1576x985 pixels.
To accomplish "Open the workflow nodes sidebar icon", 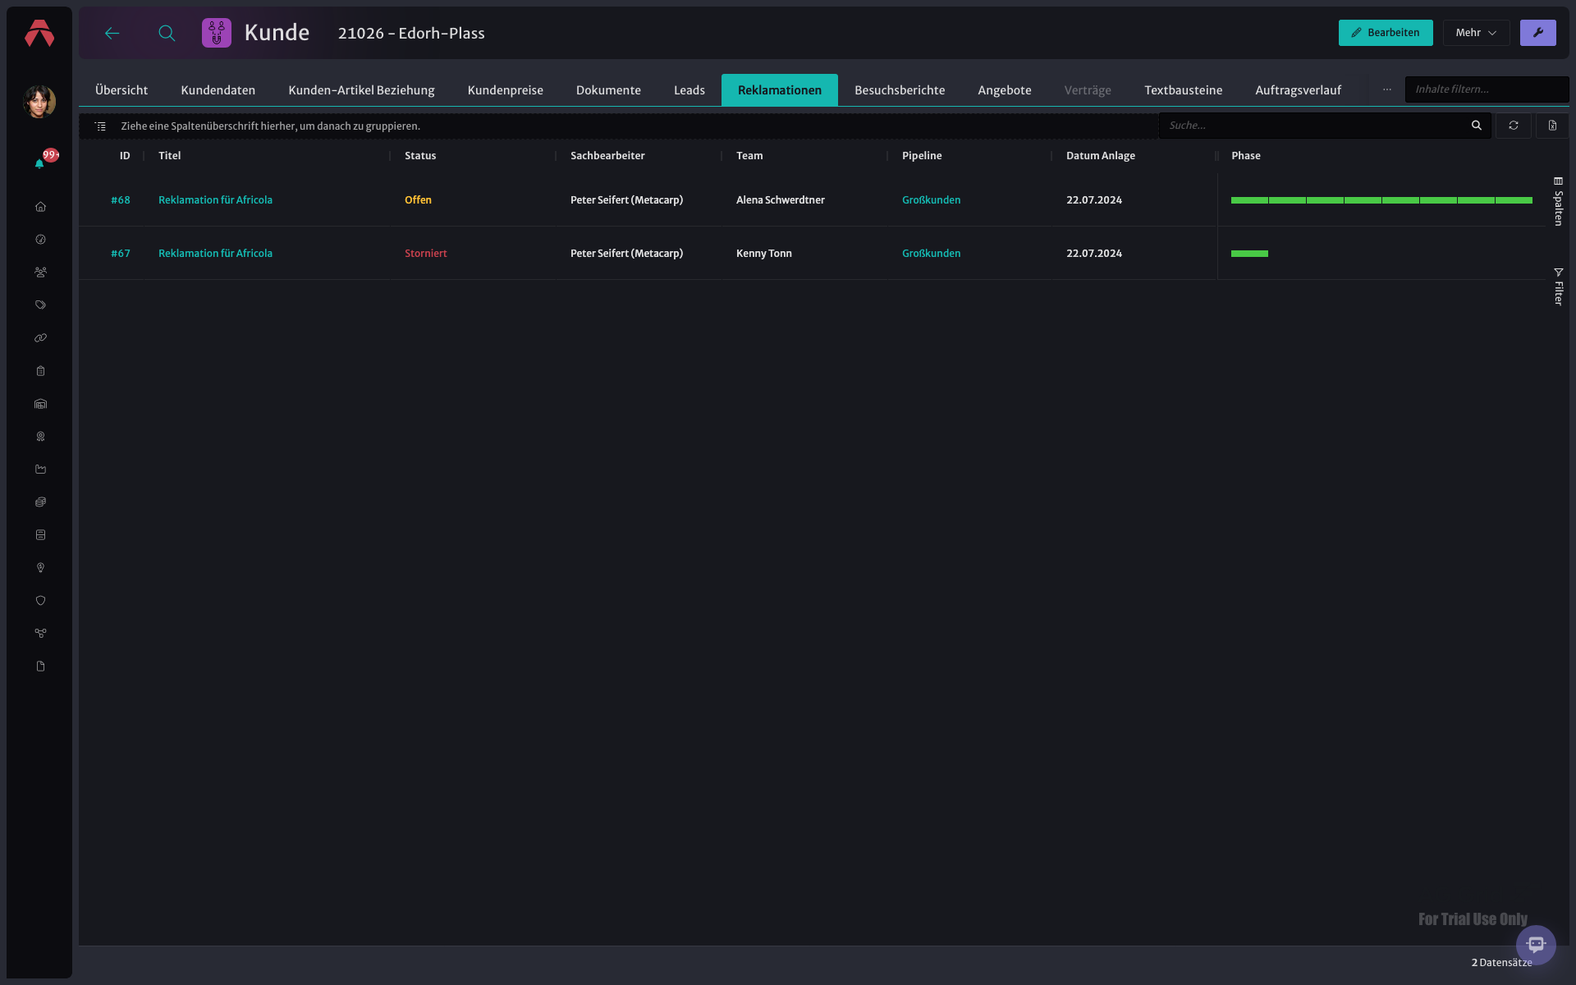I will coord(40,634).
